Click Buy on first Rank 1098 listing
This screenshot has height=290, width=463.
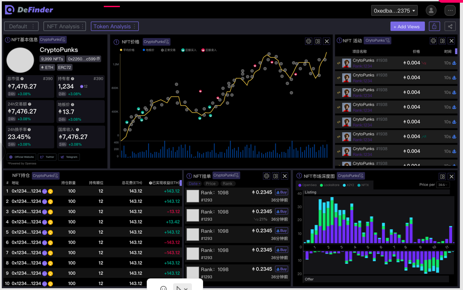tap(281, 192)
